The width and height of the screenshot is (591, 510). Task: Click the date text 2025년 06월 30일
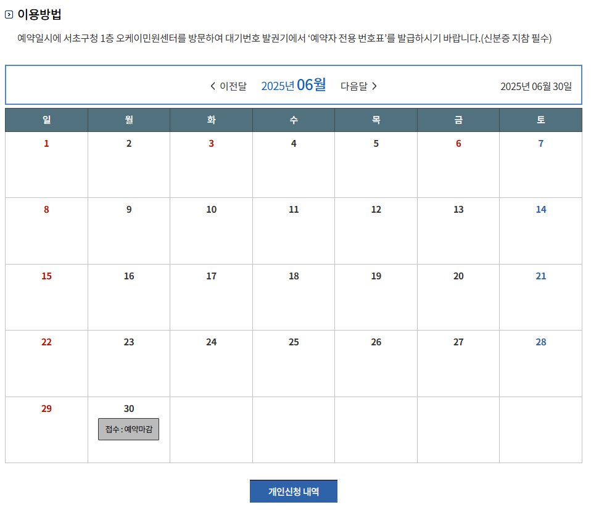pos(535,86)
